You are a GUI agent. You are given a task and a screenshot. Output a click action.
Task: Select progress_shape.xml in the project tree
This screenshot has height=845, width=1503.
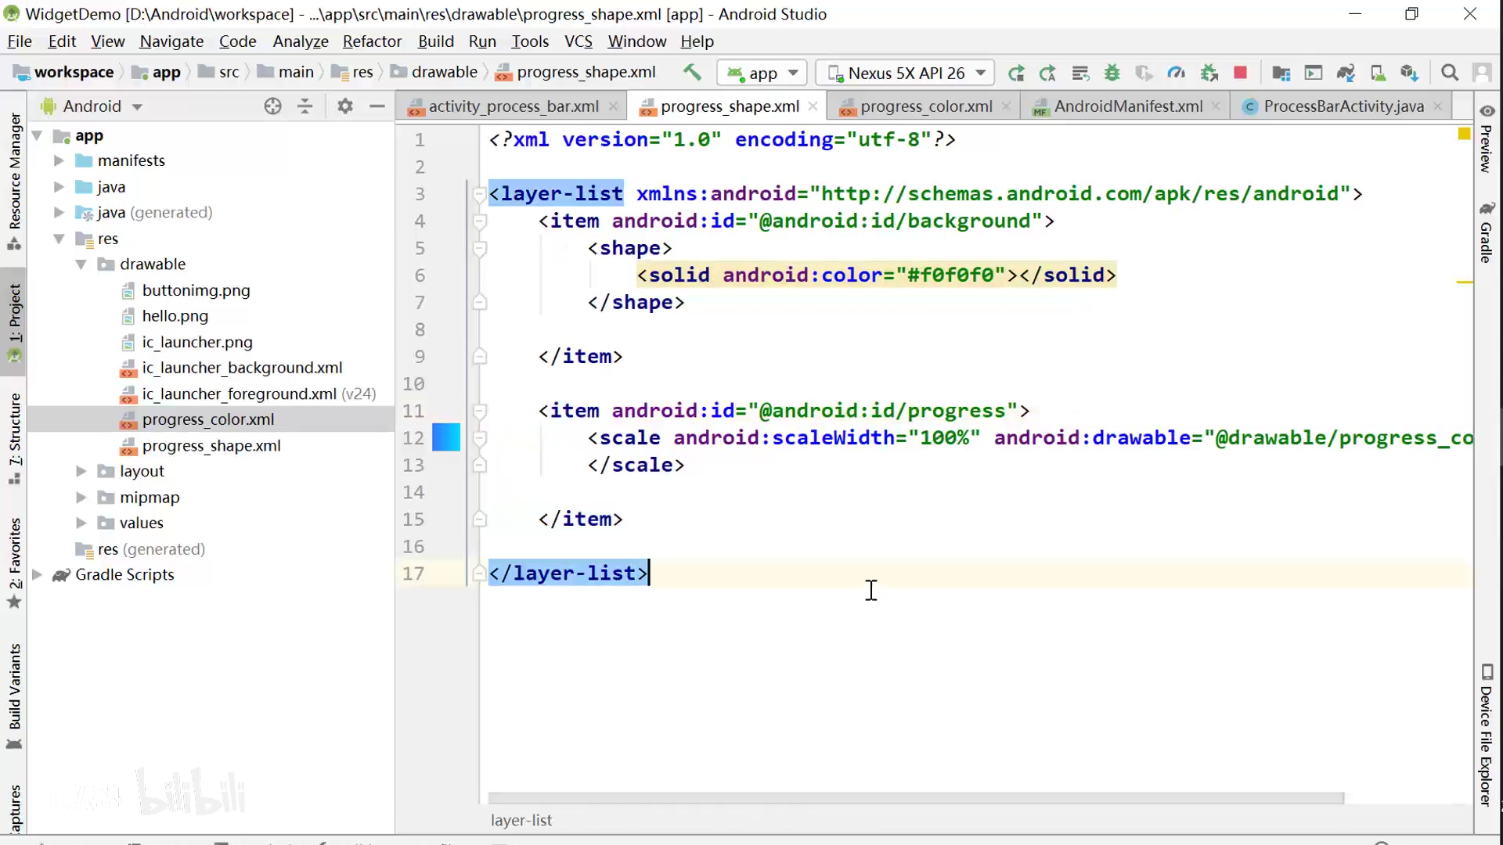pyautogui.click(x=211, y=446)
